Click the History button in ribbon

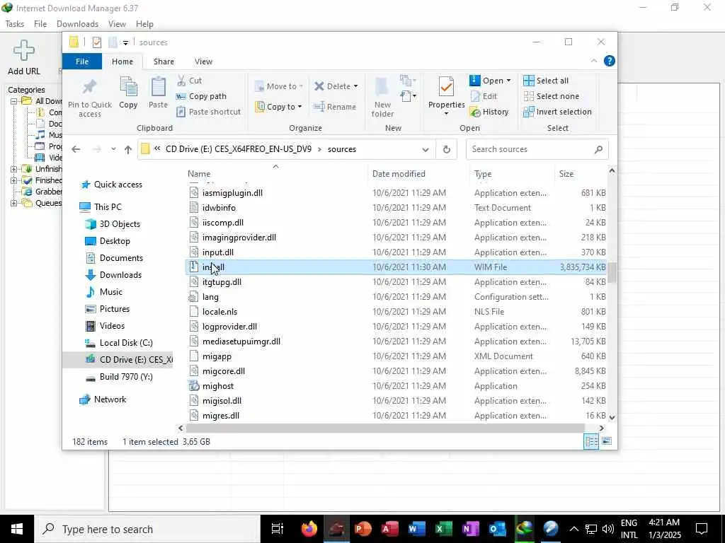point(489,112)
